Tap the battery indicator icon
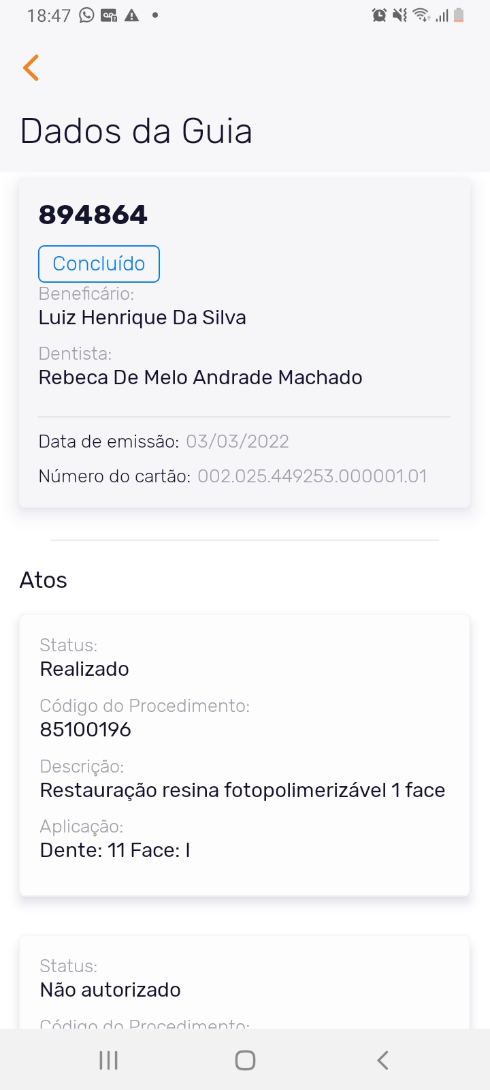 459,15
